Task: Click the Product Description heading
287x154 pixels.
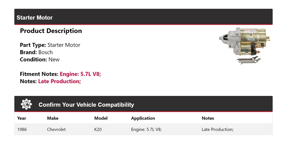Action: point(51,31)
